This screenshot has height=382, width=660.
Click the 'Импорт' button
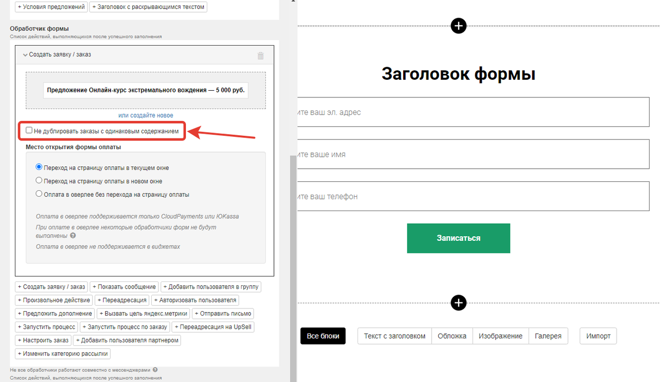[x=598, y=336]
